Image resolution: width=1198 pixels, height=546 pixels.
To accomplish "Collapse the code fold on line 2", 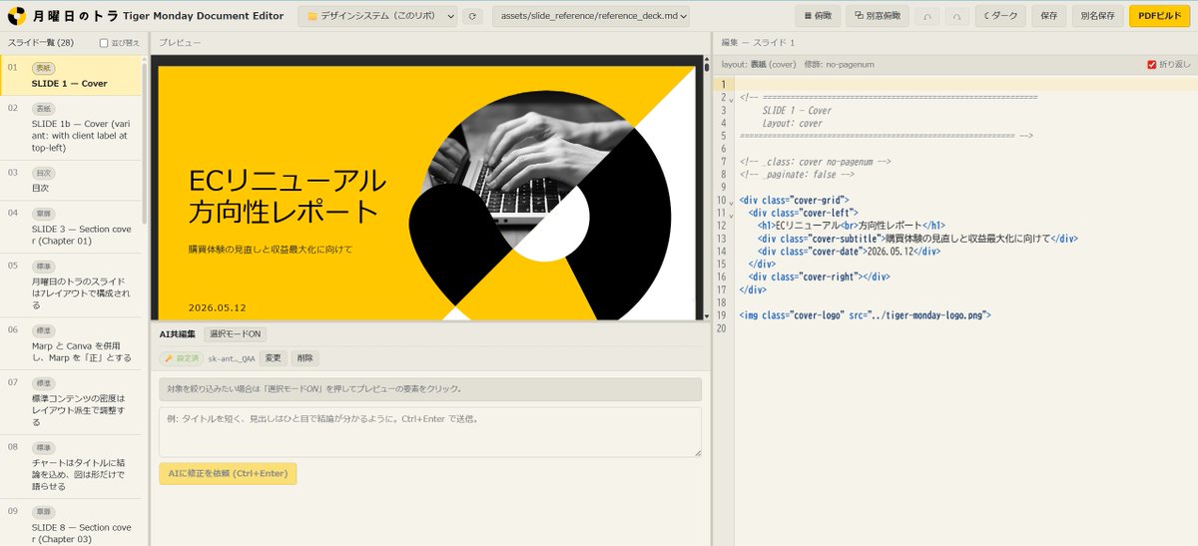I will click(x=731, y=98).
